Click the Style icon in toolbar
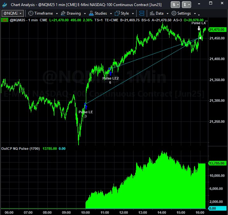Viewport: 228px width, 215px height. click(117, 13)
